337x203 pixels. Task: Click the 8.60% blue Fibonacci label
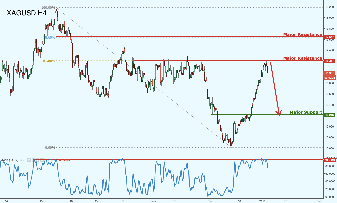[50, 37]
